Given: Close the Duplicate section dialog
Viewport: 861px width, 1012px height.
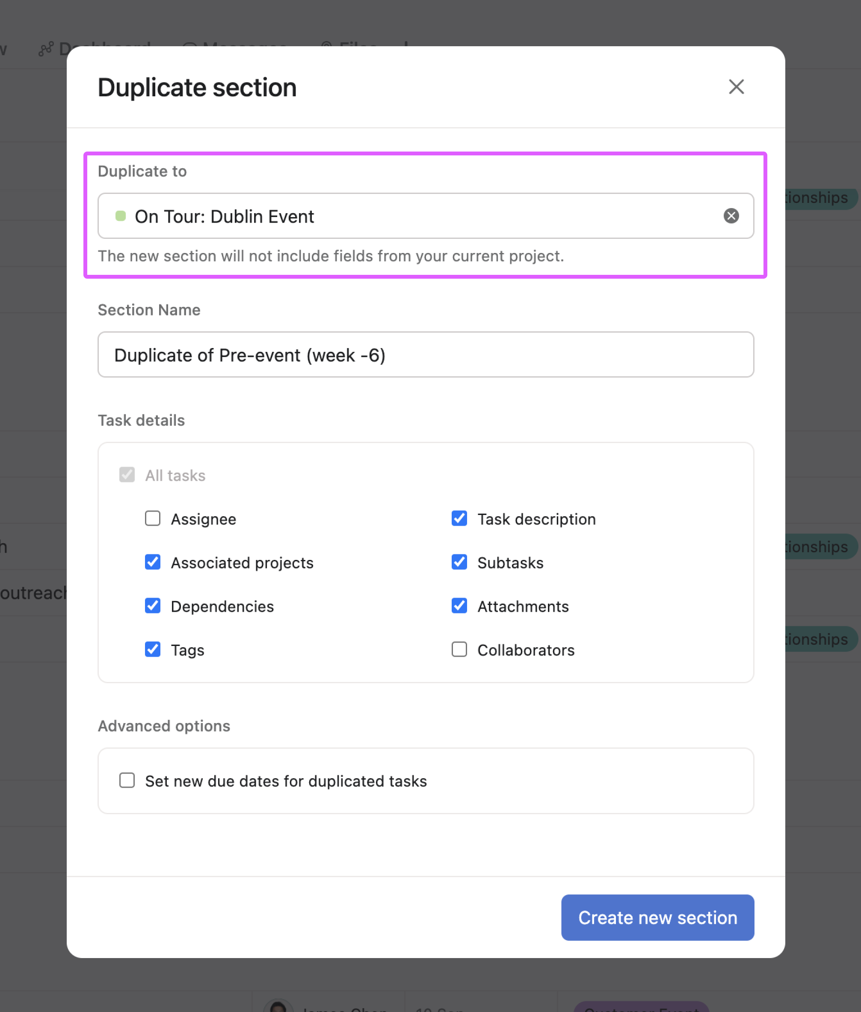Looking at the screenshot, I should [x=736, y=87].
